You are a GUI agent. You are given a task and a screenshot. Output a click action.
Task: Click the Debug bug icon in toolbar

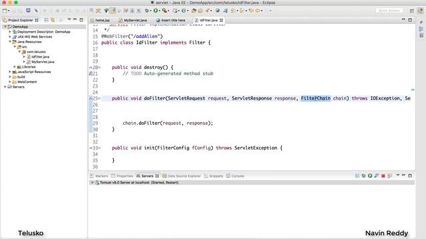click(x=146, y=11)
